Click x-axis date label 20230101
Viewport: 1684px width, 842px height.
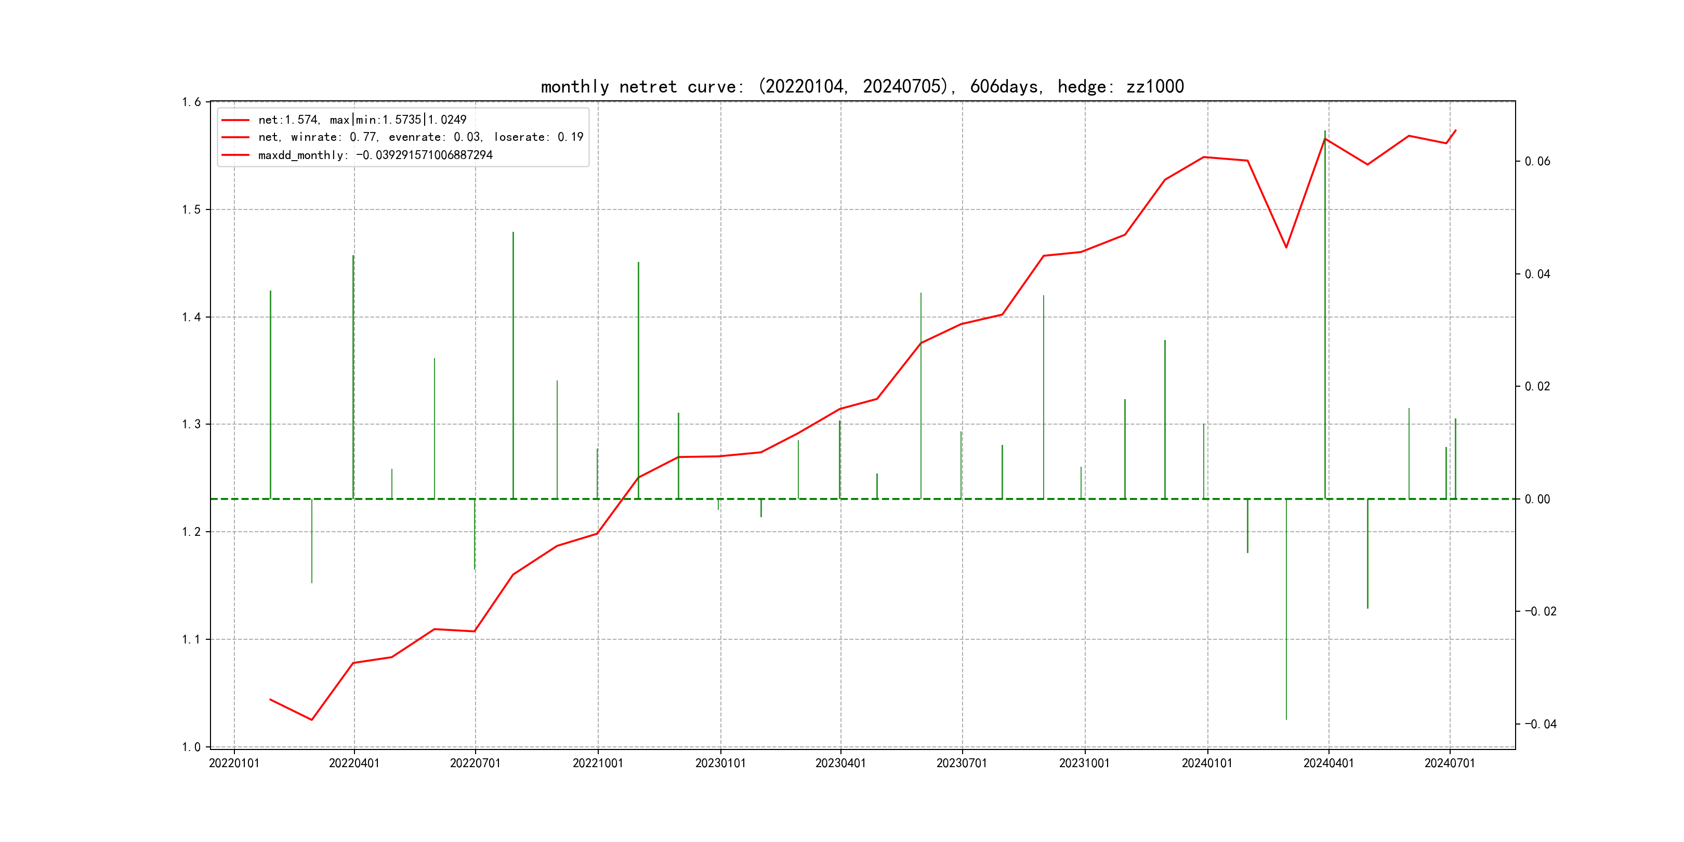pos(720,763)
